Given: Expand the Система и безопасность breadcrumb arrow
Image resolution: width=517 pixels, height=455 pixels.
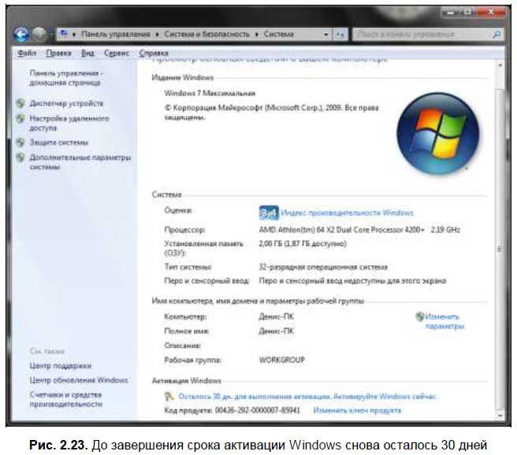Looking at the screenshot, I should coord(256,35).
